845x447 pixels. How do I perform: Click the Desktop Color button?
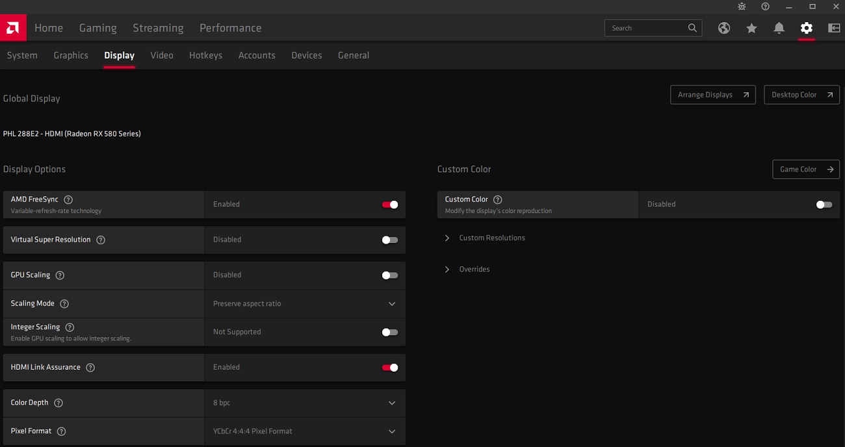(802, 95)
